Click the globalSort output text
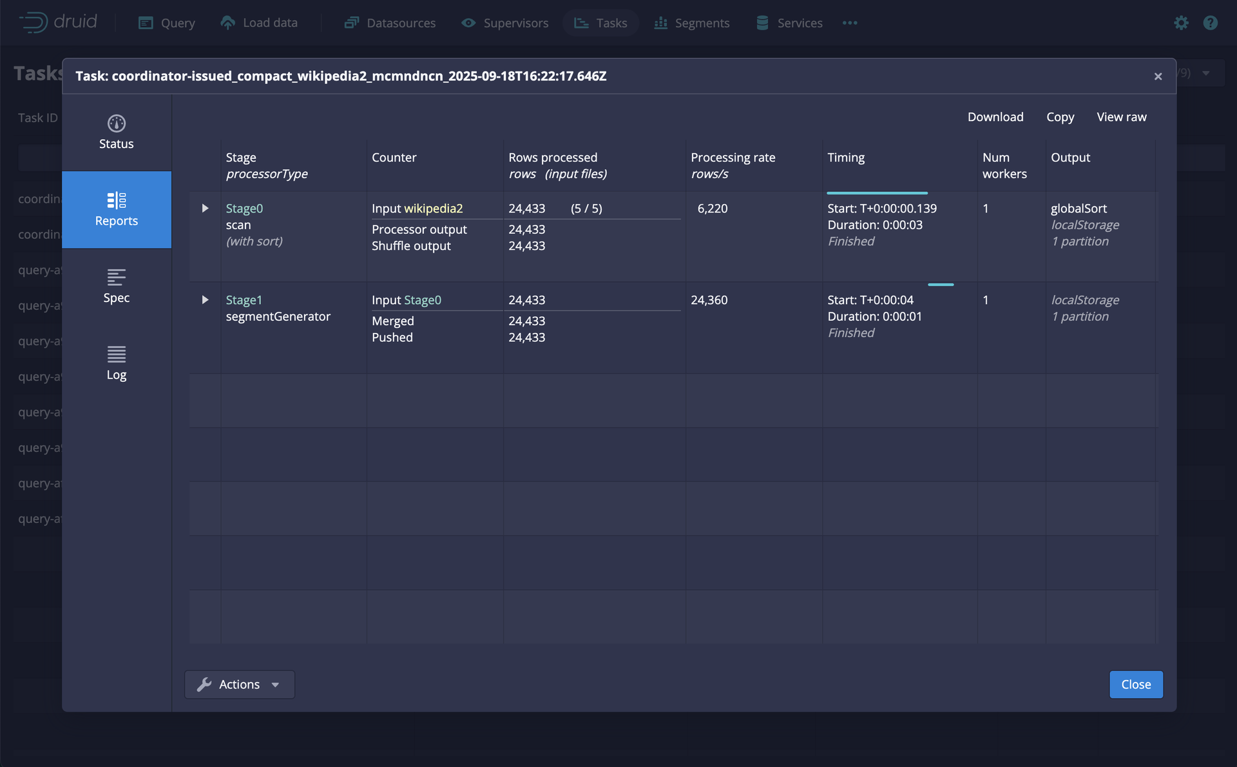 (x=1079, y=209)
